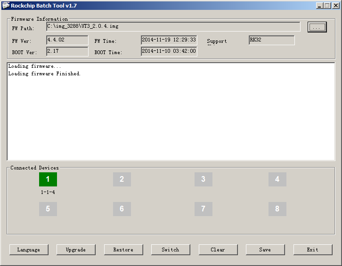Start firmware flashing with Upgrade

click(x=76, y=250)
